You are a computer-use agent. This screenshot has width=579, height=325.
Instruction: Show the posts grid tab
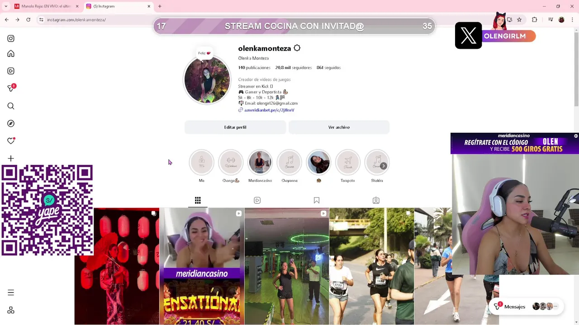coord(198,200)
